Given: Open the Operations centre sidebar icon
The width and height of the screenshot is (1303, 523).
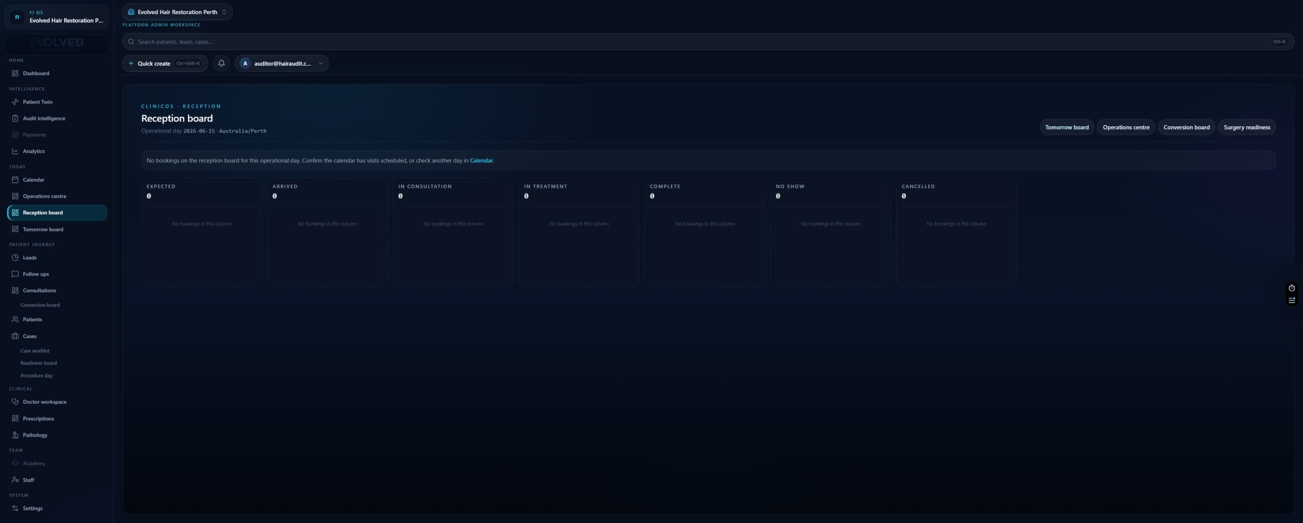Looking at the screenshot, I should (x=15, y=196).
